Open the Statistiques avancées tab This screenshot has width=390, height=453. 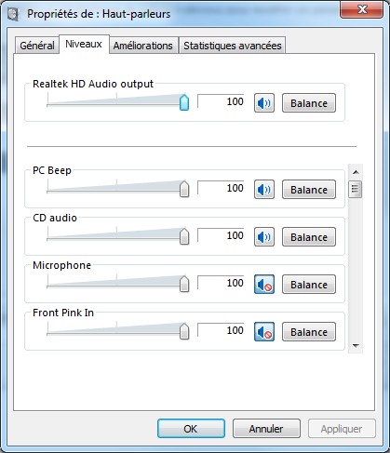tap(233, 46)
